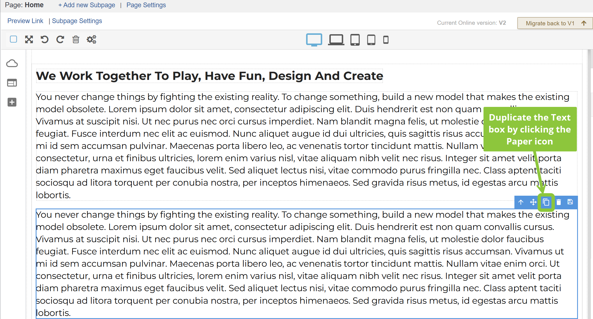Click the plus add-element sidebar icon

pyautogui.click(x=12, y=102)
